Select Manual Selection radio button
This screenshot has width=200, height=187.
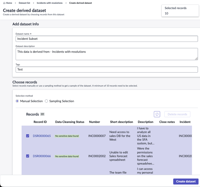click(17, 101)
